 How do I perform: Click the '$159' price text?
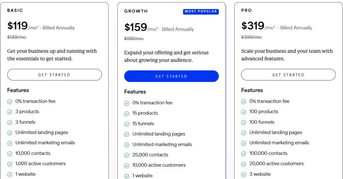tap(136, 27)
